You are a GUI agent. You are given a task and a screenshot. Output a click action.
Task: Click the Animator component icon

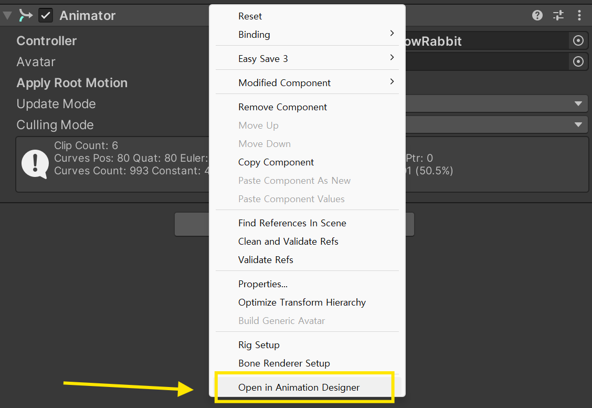pyautogui.click(x=26, y=15)
